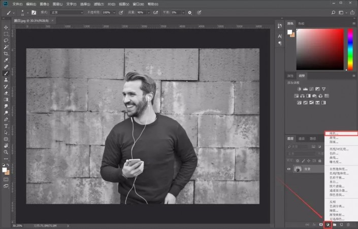
Task: Click the brightness/contrast sun icon in Adjustments
Action: [x=299, y=89]
